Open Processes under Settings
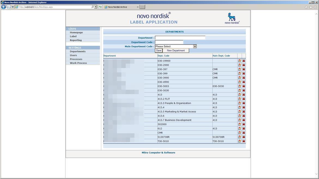 76,59
